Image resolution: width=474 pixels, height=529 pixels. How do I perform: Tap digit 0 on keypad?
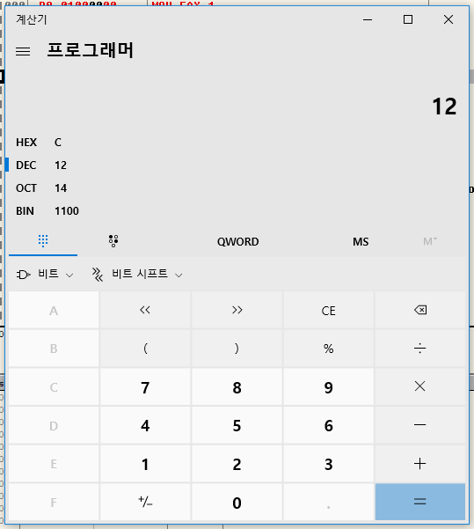[237, 502]
